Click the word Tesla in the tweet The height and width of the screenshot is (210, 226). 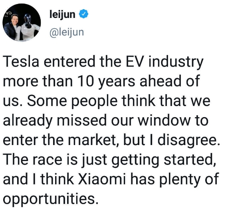(x=21, y=62)
